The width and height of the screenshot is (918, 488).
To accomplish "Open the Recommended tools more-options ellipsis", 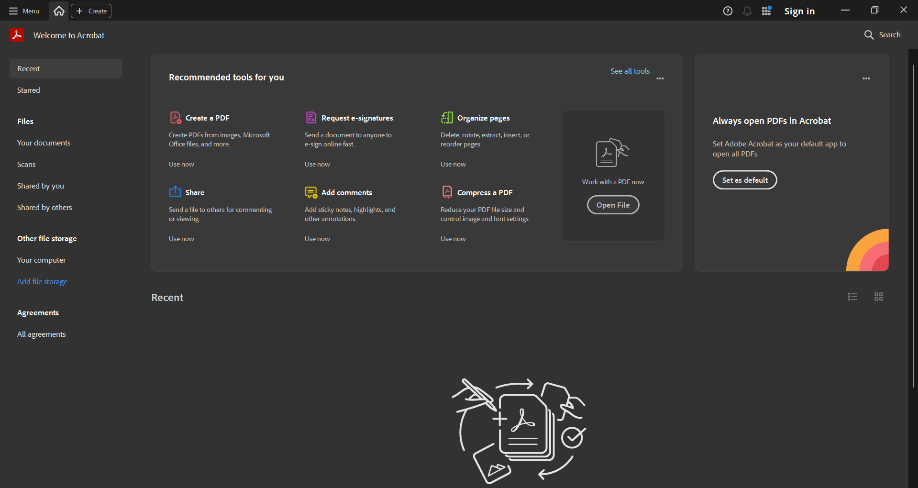I will tap(660, 78).
